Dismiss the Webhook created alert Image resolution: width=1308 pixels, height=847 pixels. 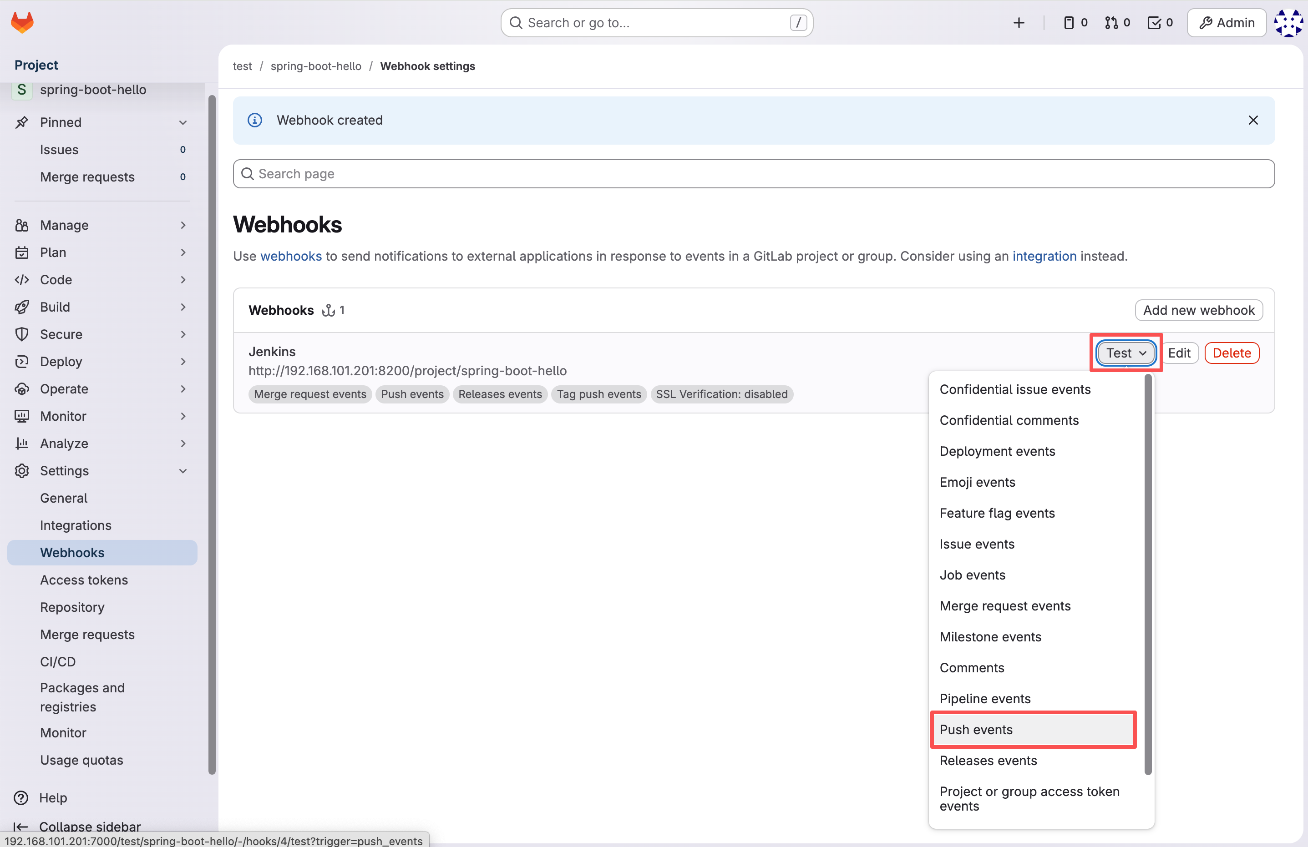(1253, 120)
